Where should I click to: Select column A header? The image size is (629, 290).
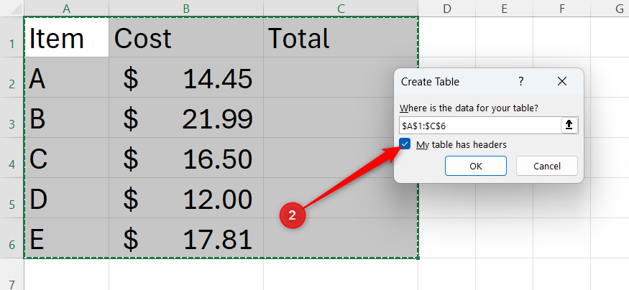coord(67,9)
